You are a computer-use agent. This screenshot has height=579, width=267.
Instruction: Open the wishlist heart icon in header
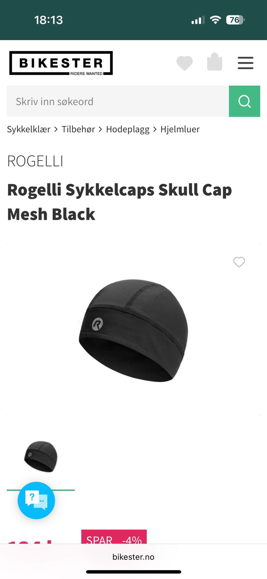(x=184, y=63)
